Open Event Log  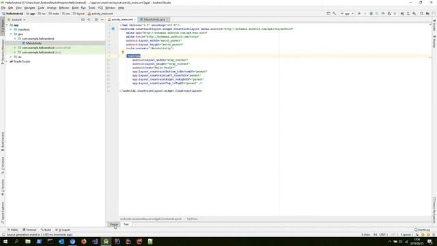click(422, 230)
